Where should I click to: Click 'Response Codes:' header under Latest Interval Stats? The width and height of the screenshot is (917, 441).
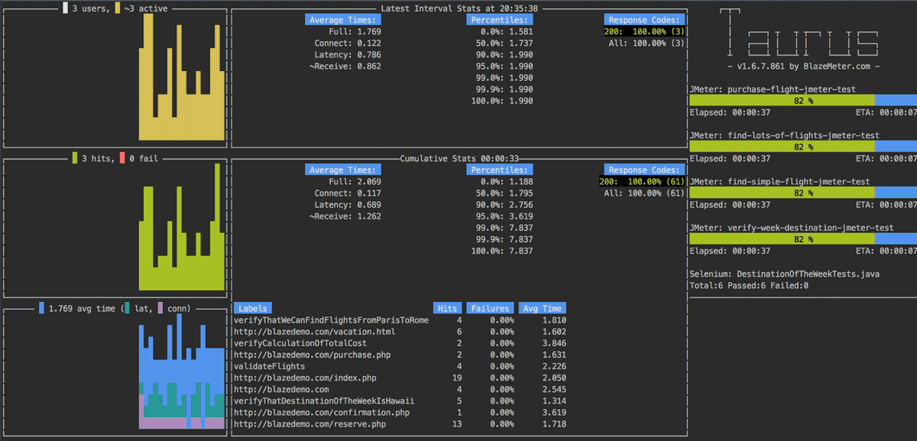pos(644,20)
